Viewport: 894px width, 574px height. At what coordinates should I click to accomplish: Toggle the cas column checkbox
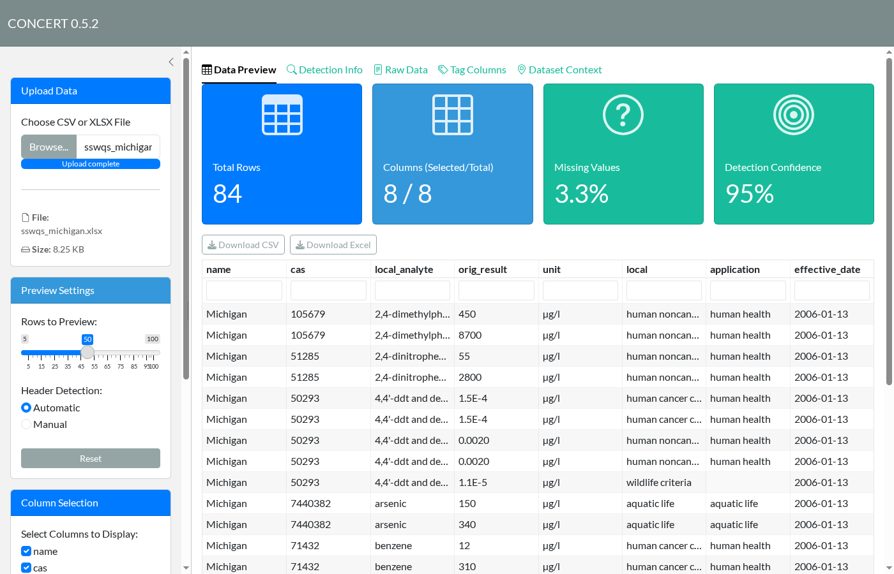(x=26, y=568)
